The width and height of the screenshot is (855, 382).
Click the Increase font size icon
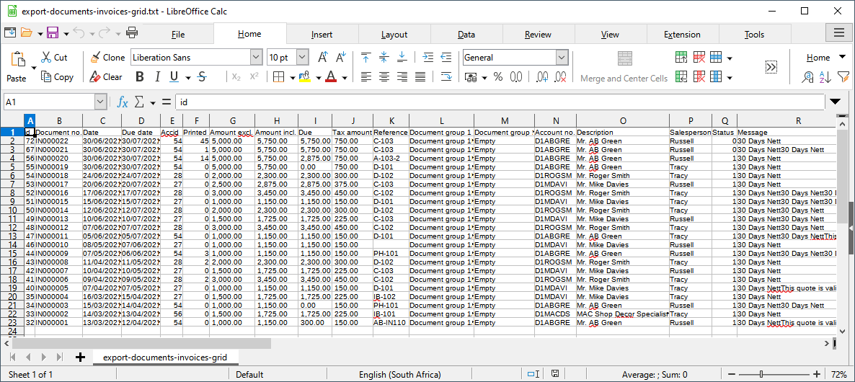(323, 57)
